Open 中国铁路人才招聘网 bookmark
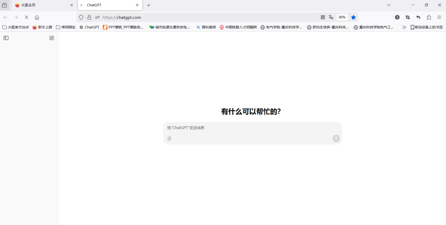 (238, 27)
